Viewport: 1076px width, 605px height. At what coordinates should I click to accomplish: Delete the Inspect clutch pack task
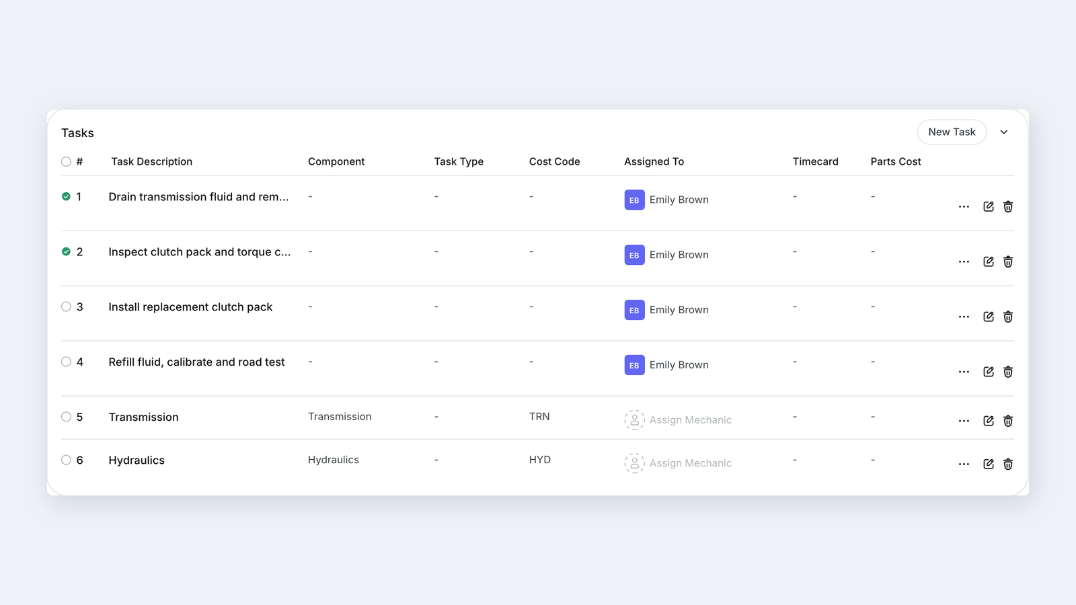[1008, 261]
